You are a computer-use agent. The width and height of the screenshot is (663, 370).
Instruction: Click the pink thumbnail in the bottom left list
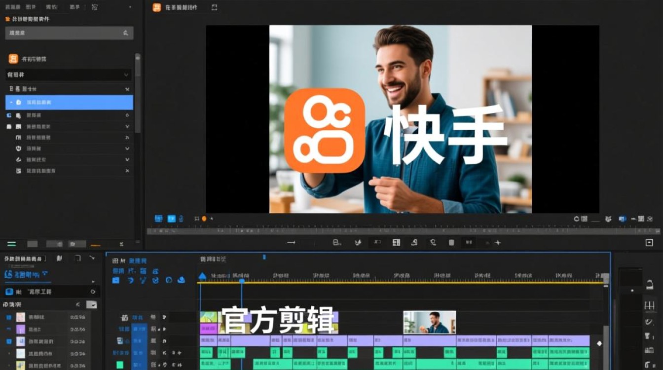click(20, 317)
